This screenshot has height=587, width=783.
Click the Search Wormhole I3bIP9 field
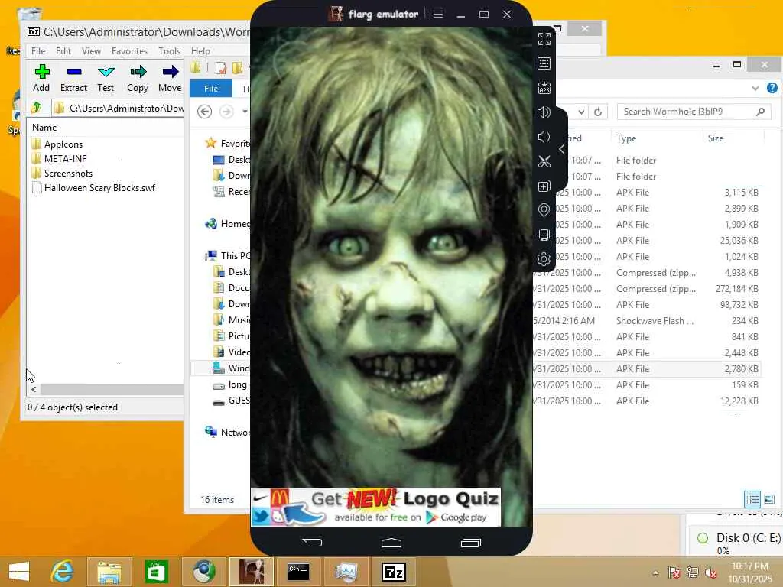click(x=694, y=112)
